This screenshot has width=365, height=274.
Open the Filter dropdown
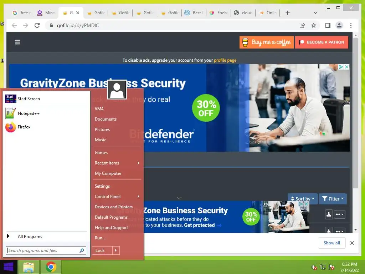coord(333,199)
